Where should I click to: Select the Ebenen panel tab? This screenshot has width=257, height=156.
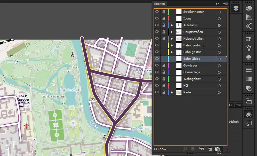point(159,4)
